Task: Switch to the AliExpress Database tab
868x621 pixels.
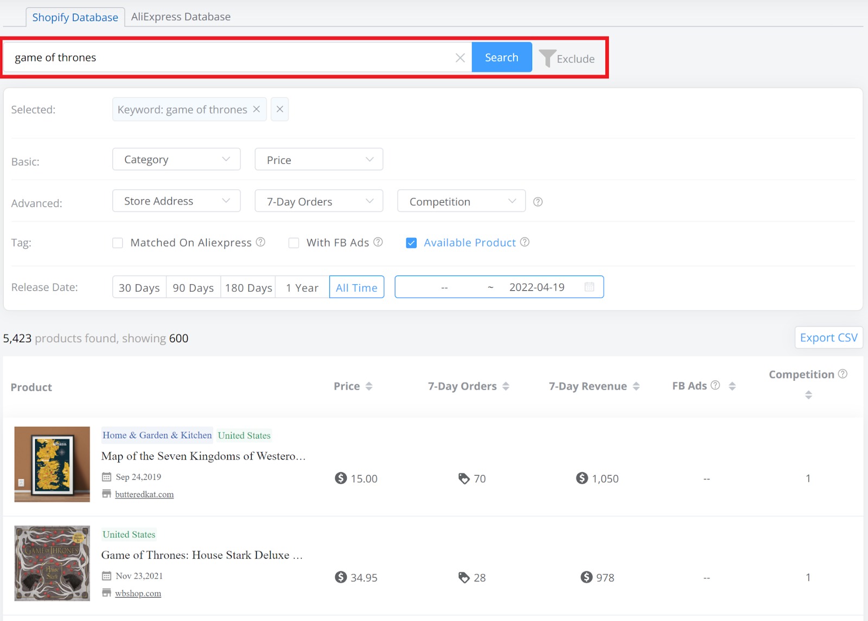Action: (181, 16)
